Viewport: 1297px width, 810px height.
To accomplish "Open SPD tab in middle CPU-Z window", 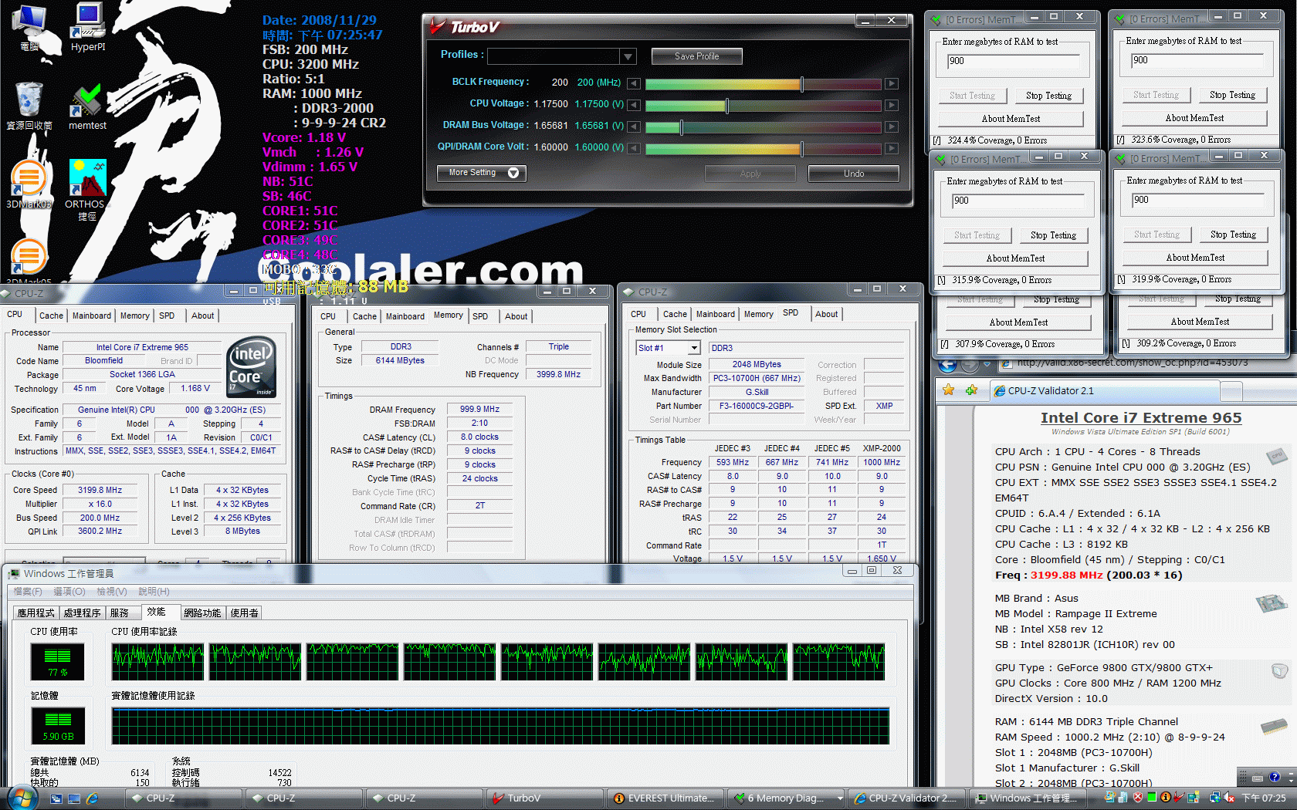I will 480,316.
